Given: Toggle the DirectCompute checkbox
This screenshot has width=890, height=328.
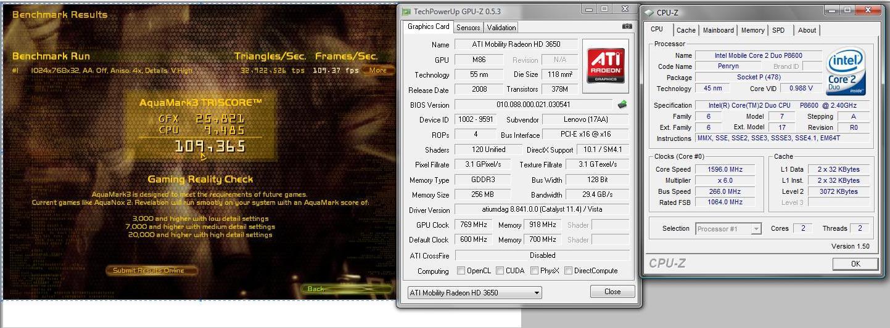Looking at the screenshot, I should (568, 271).
